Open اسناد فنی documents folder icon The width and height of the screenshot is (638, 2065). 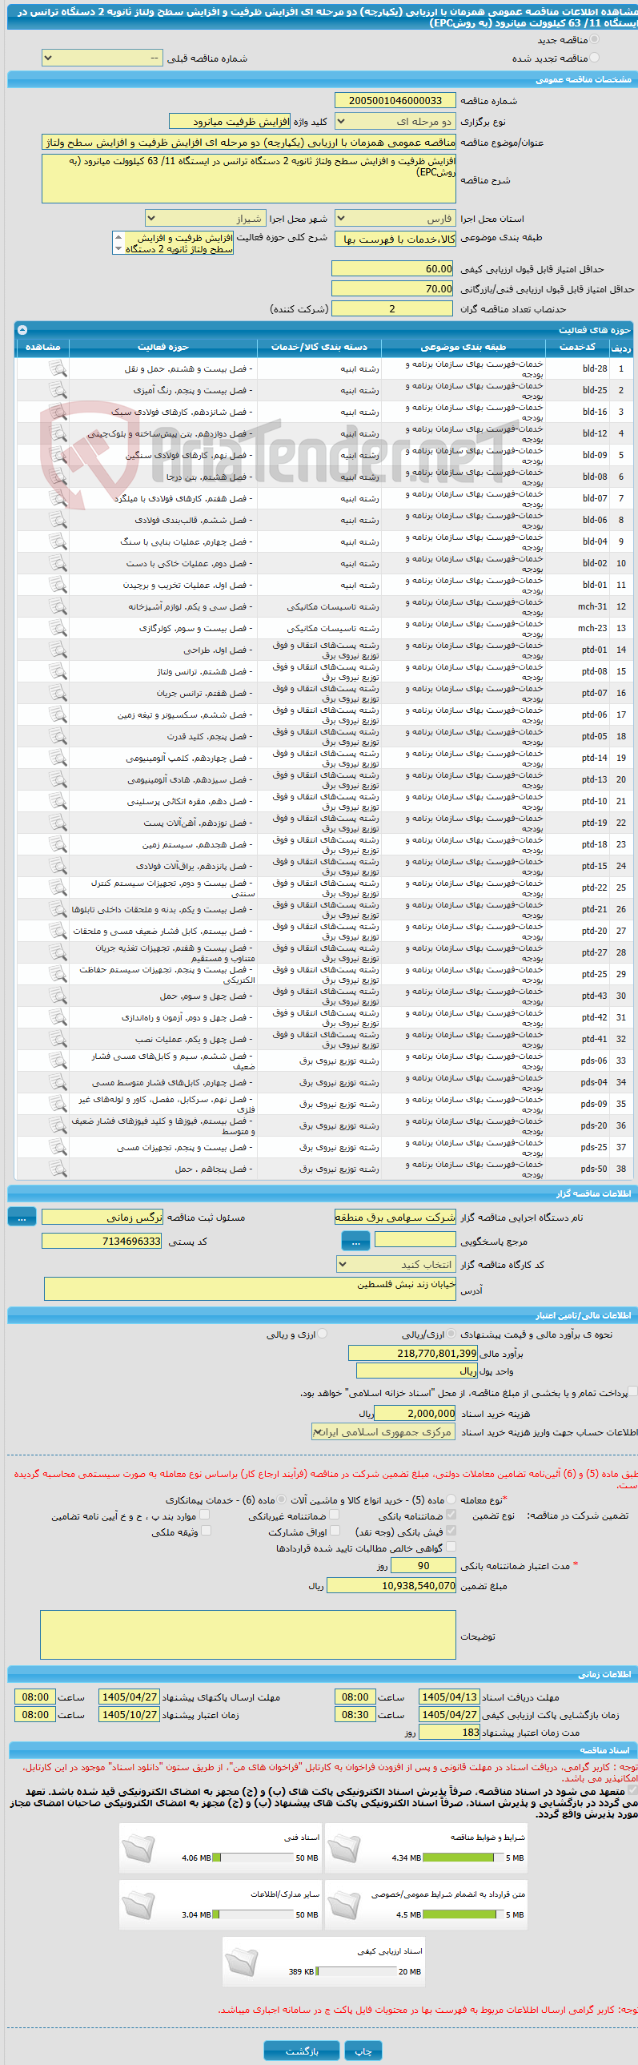point(138,1848)
